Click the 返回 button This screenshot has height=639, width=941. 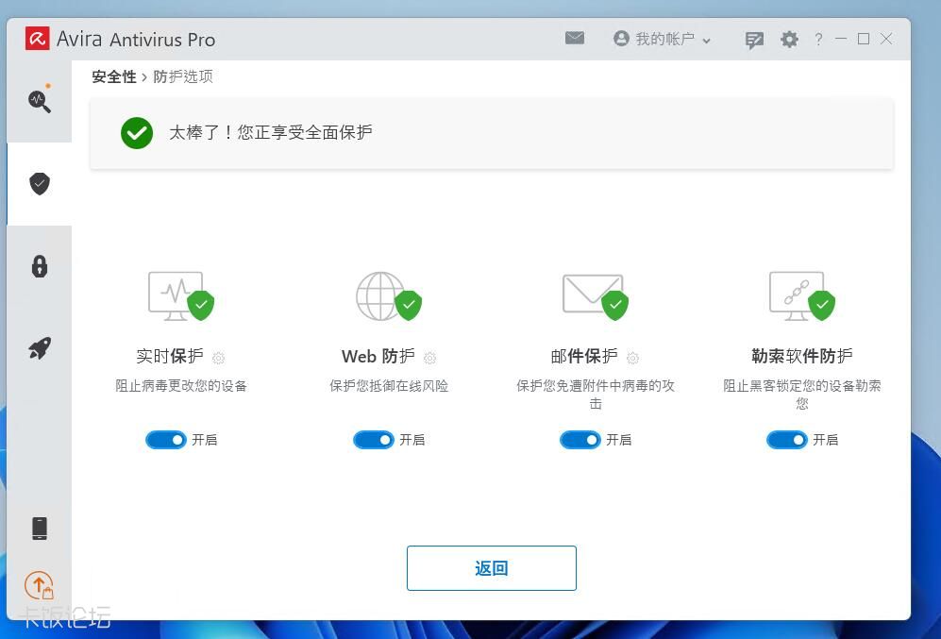click(x=491, y=568)
